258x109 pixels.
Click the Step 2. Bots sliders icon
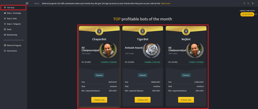click(5, 18)
